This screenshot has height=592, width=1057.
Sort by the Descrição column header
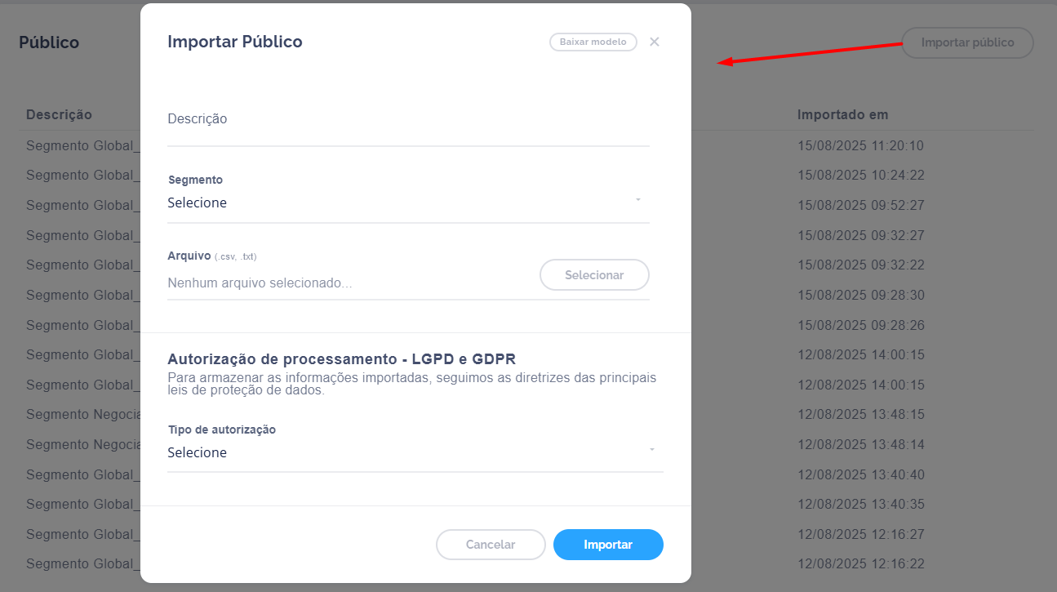click(x=59, y=115)
